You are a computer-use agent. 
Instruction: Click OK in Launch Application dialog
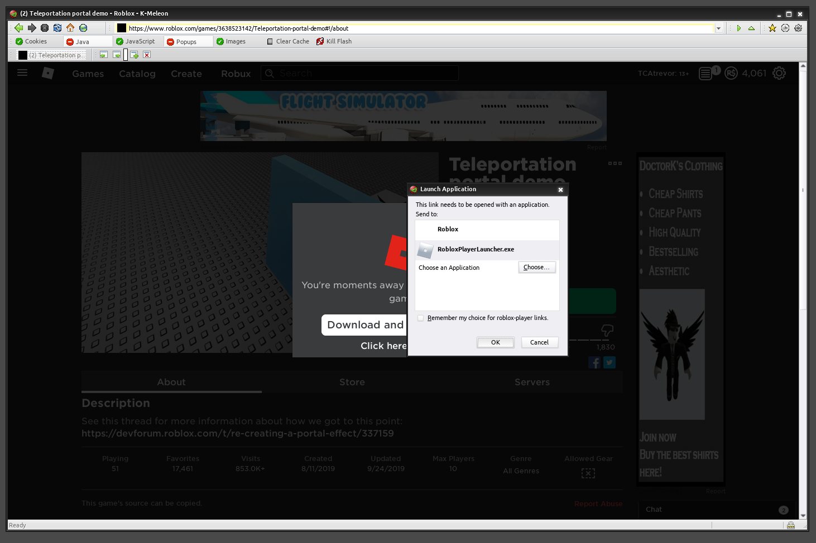pos(496,342)
